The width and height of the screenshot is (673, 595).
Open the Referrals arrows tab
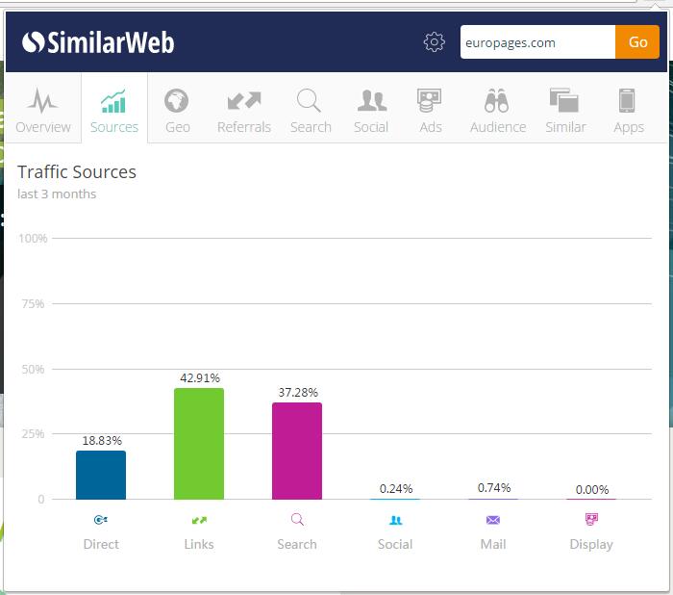tap(244, 110)
